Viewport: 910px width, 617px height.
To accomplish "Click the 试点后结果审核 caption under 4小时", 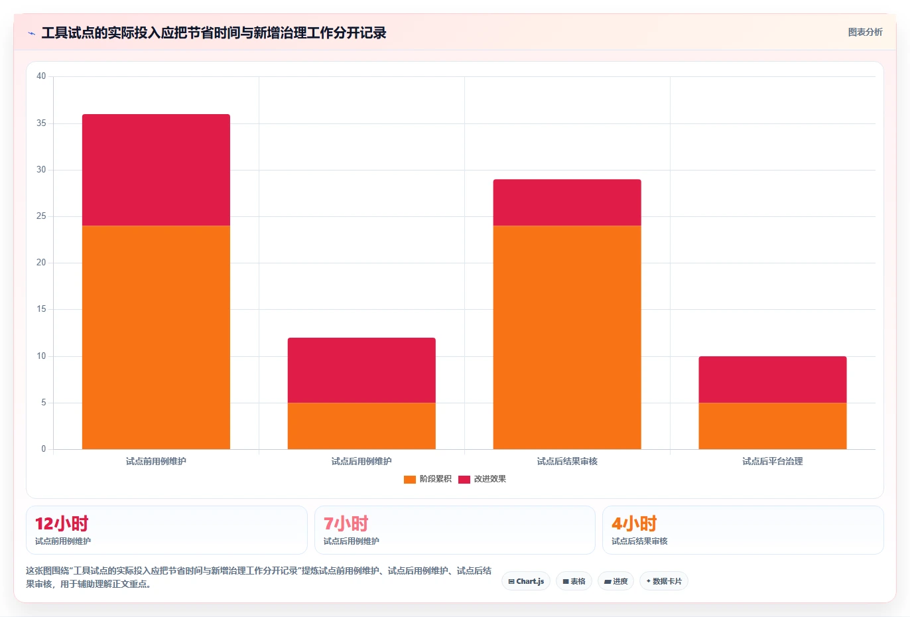I will pos(639,541).
